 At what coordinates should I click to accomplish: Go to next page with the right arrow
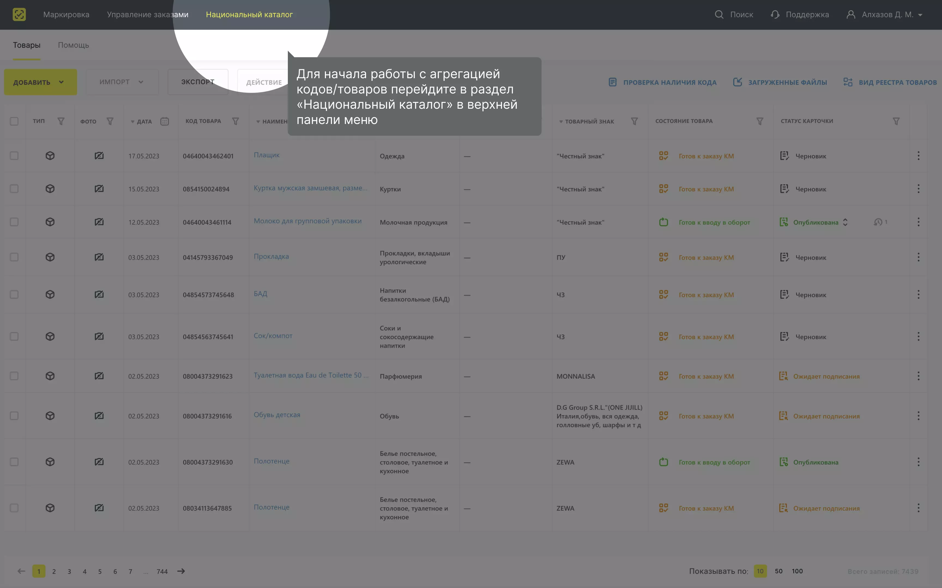181,571
